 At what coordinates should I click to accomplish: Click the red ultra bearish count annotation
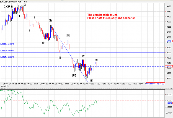click(x=111, y=16)
